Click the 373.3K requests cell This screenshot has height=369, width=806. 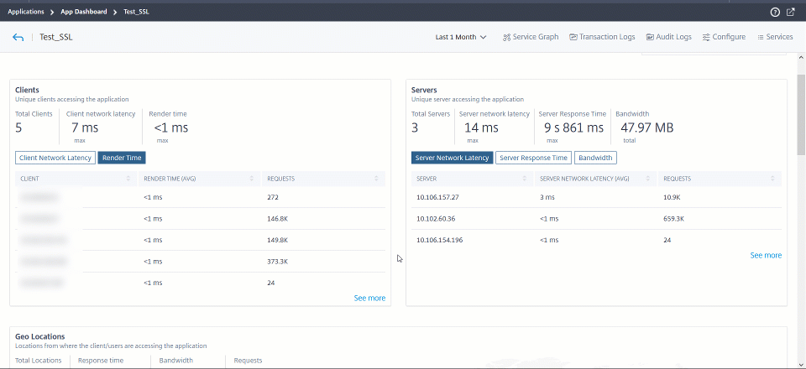[x=278, y=262]
